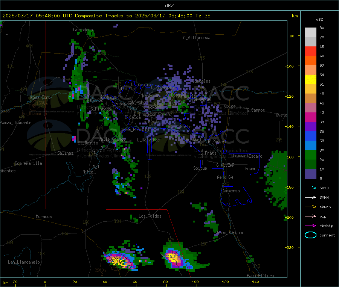Click the cyan current ellipse symbol
The width and height of the screenshot is (339, 287).
(x=310, y=235)
